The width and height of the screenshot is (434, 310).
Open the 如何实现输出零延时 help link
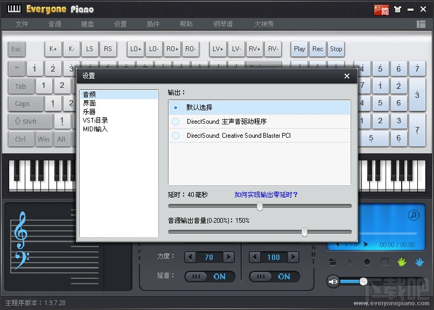(x=266, y=196)
